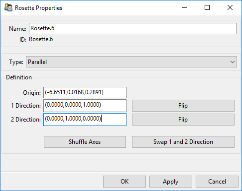Swap 1 and 2 Direction
The image size is (242, 191).
coord(183,142)
